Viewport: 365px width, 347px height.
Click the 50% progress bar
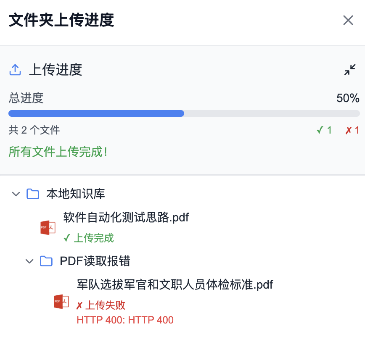[x=182, y=113]
